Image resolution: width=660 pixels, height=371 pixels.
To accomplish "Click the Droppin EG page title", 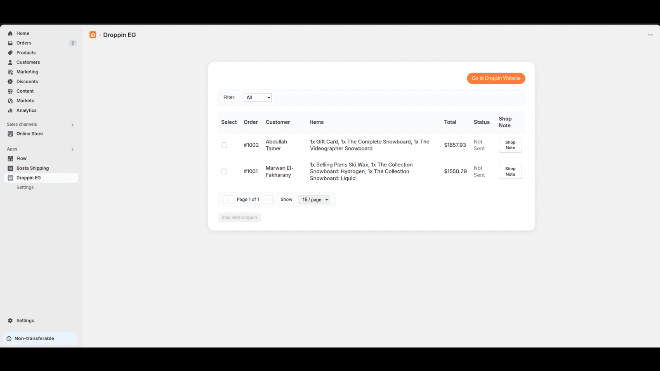I will click(120, 35).
